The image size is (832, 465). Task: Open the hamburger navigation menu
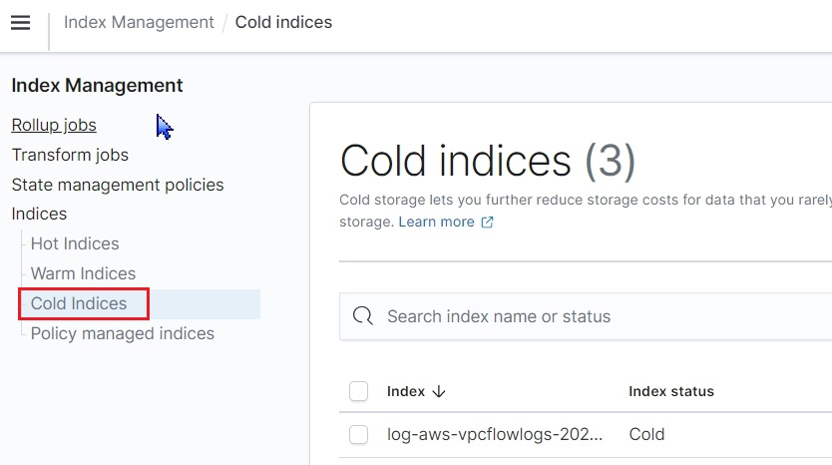(20, 23)
